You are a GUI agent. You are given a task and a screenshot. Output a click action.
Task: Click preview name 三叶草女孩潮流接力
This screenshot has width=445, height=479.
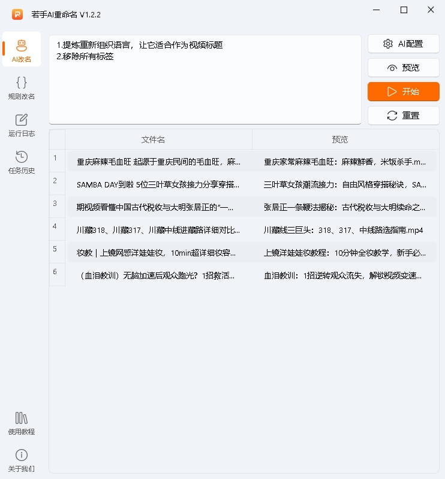pos(345,185)
